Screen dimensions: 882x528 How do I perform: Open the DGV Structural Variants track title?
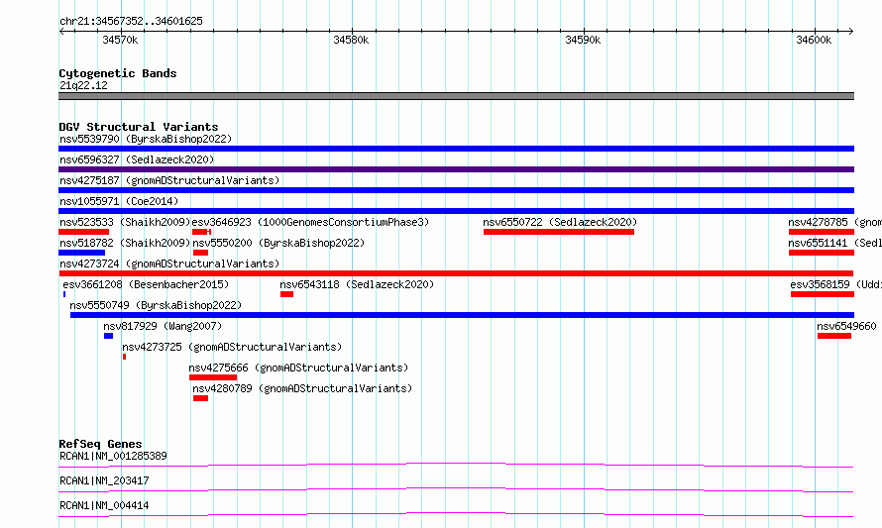(139, 127)
